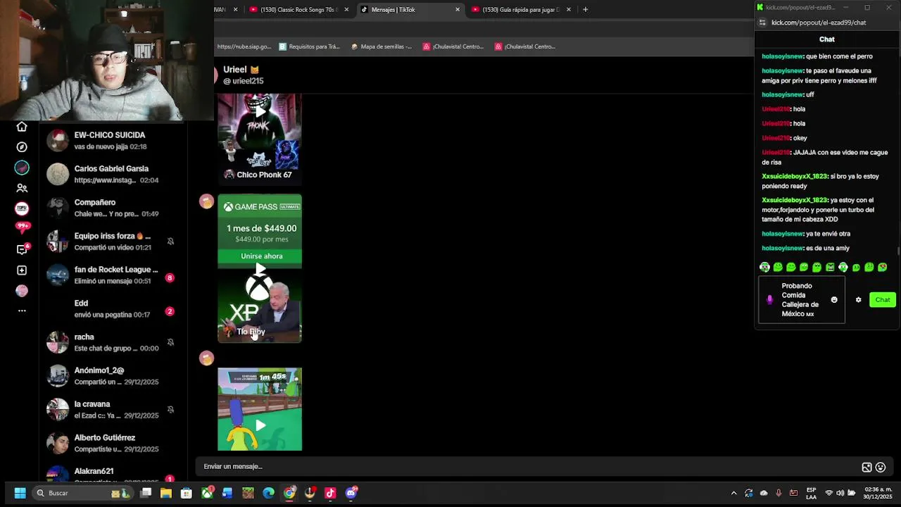Open EW-CHICO SUICIDA conversation

(x=113, y=140)
